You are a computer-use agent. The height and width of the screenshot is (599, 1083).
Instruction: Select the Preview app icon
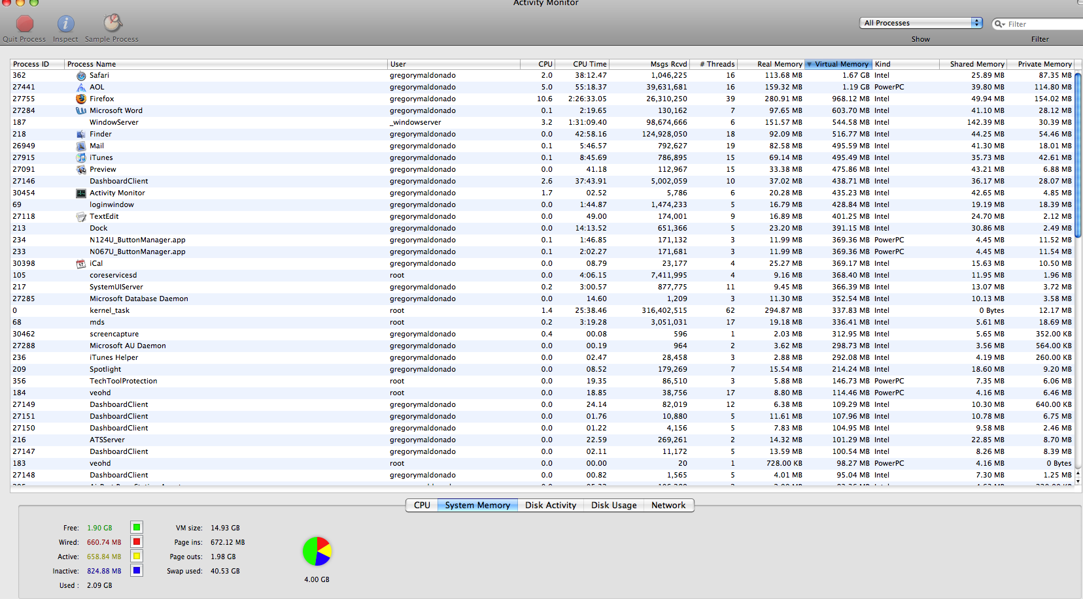[81, 170]
